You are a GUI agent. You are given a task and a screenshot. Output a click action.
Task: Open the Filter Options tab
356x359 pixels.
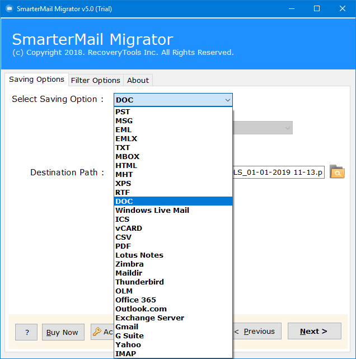pos(96,80)
